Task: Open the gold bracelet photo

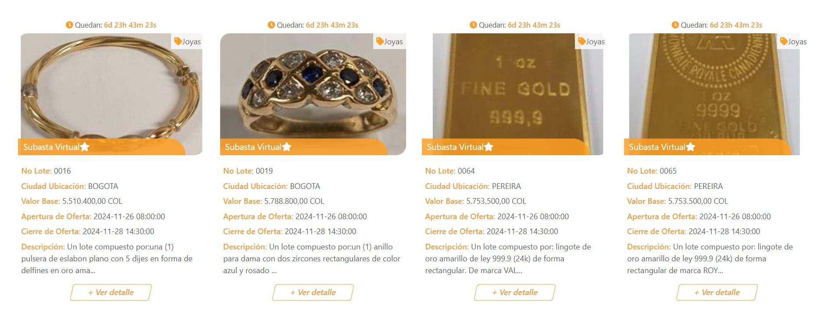Action: point(111,88)
